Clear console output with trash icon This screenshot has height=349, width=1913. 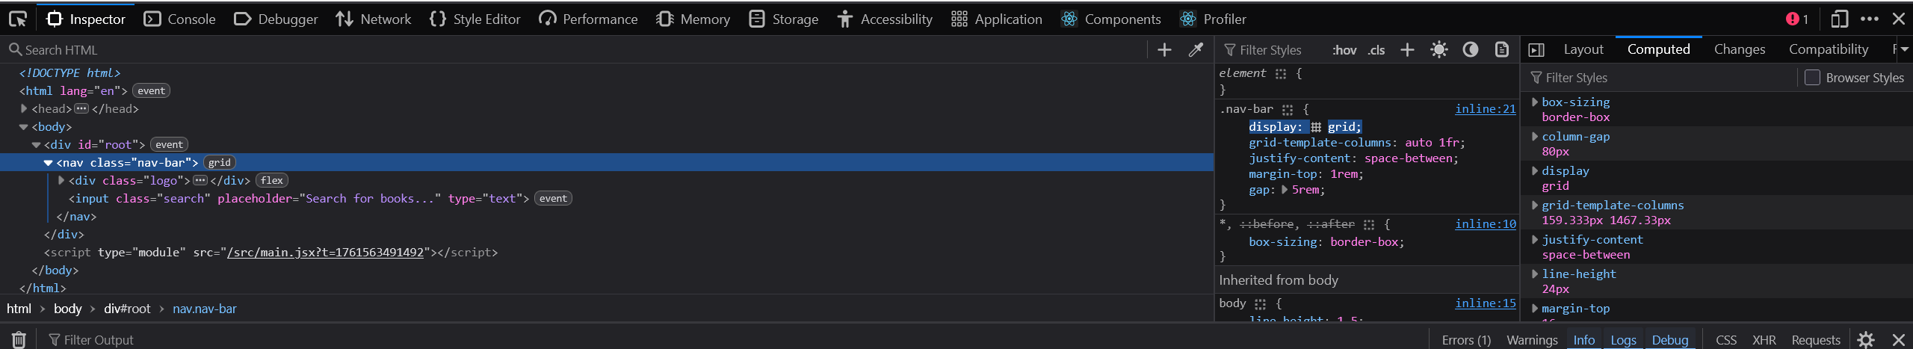(19, 340)
